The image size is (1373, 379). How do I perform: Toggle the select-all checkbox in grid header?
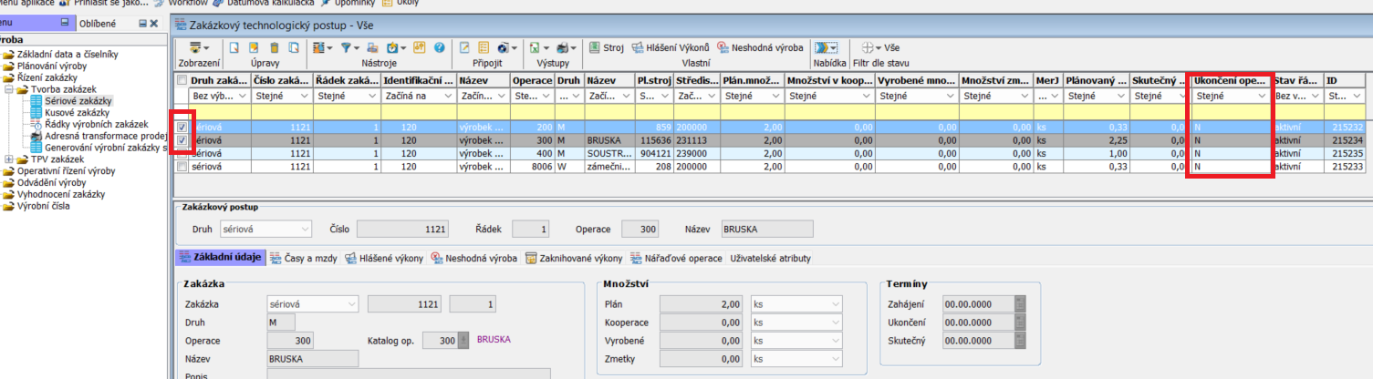(x=182, y=81)
